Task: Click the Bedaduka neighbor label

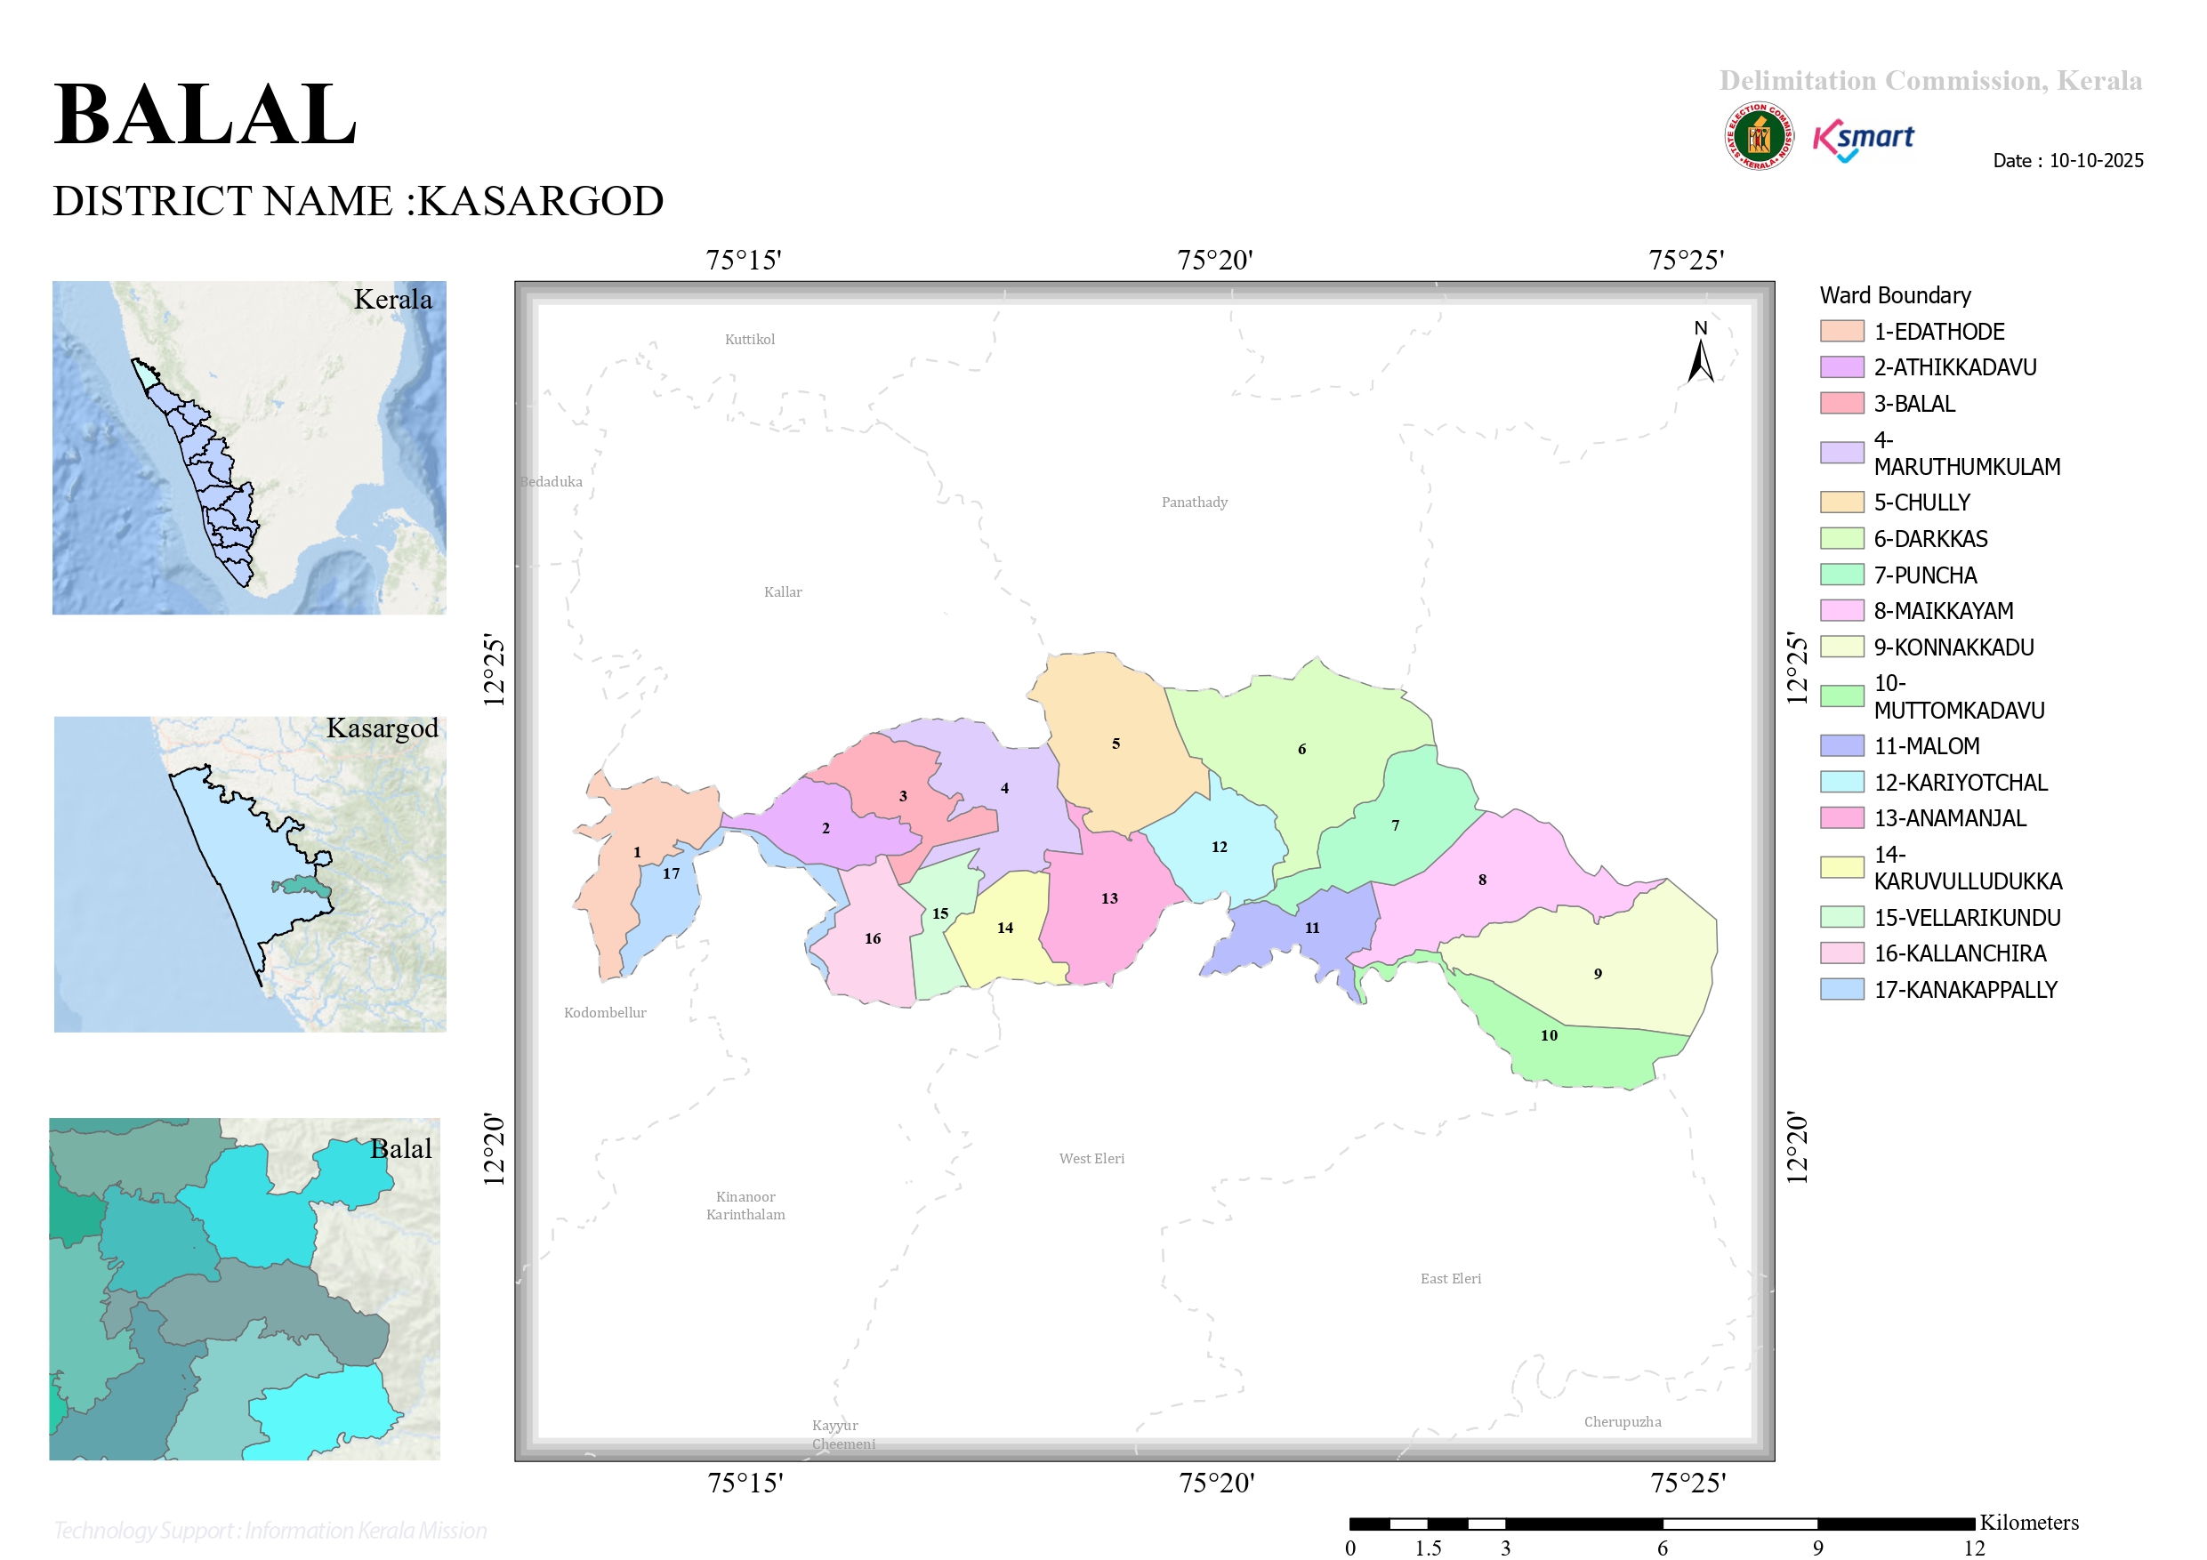Action: (x=551, y=481)
